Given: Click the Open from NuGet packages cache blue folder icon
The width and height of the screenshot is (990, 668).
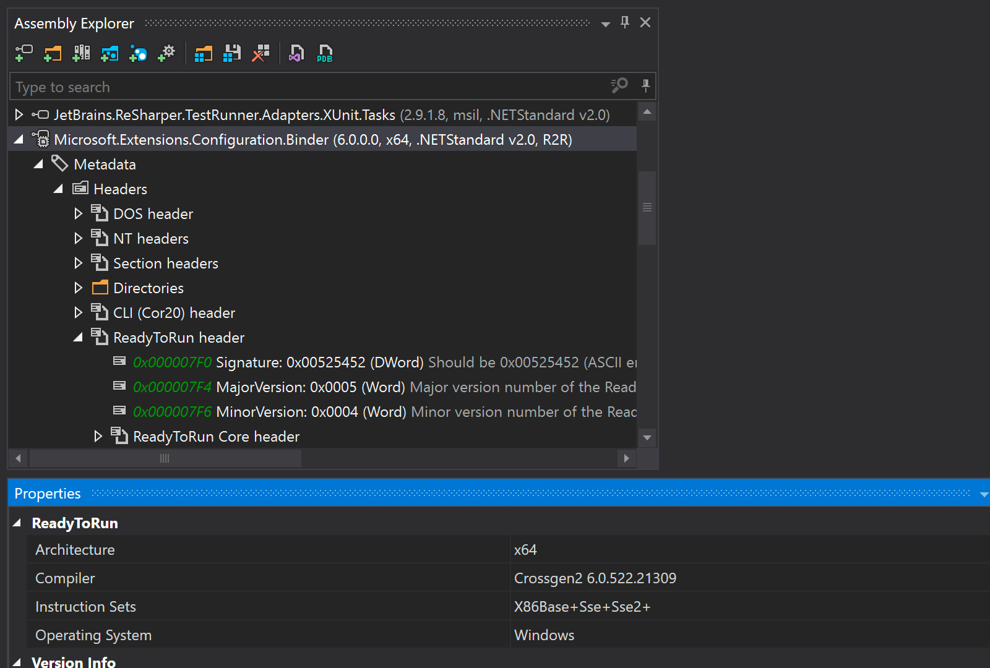Looking at the screenshot, I should [x=110, y=54].
